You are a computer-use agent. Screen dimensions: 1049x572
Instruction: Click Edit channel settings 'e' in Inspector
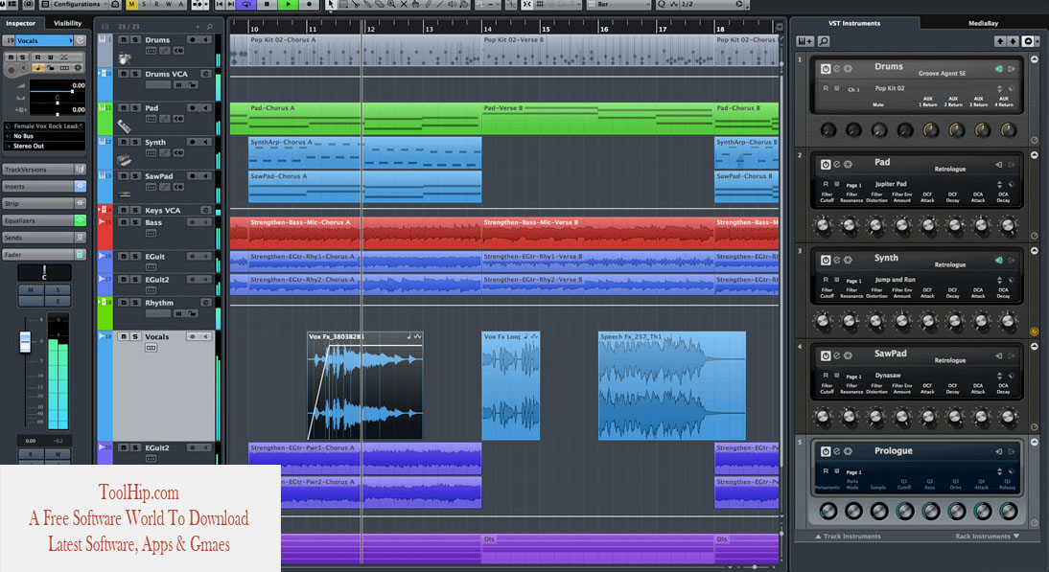click(81, 40)
